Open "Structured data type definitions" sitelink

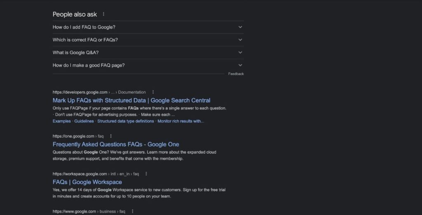[x=126, y=121]
